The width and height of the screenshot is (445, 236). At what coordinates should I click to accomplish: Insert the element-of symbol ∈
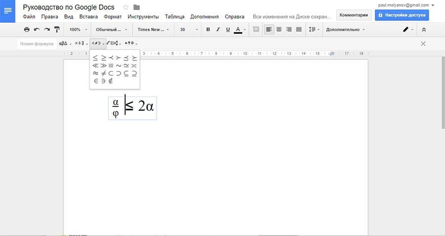(x=95, y=81)
